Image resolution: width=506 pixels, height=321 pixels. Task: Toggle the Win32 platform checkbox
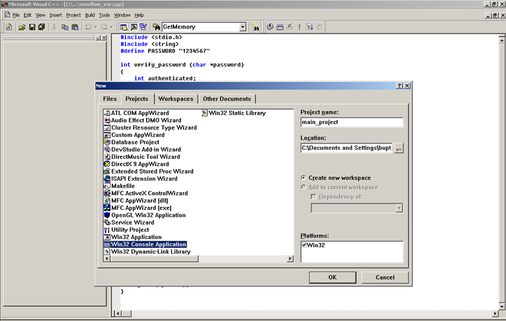[x=304, y=245]
